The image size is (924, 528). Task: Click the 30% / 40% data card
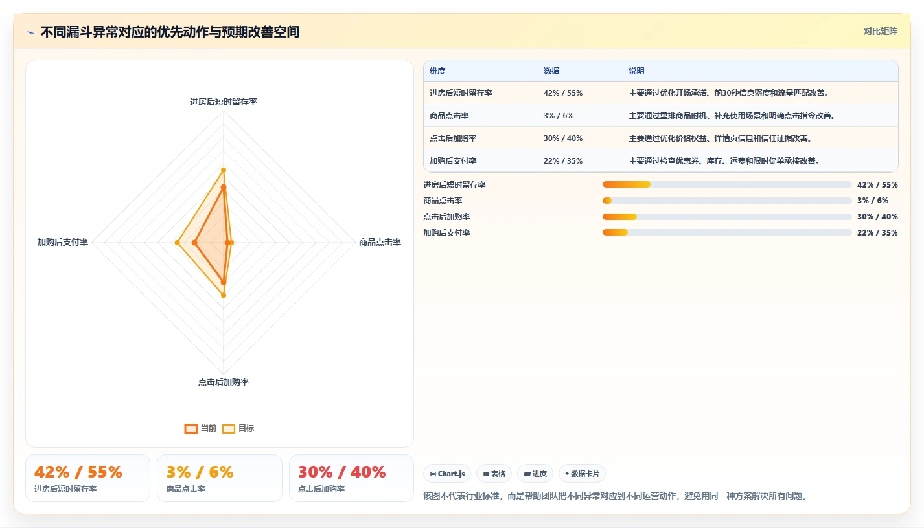[x=351, y=478]
